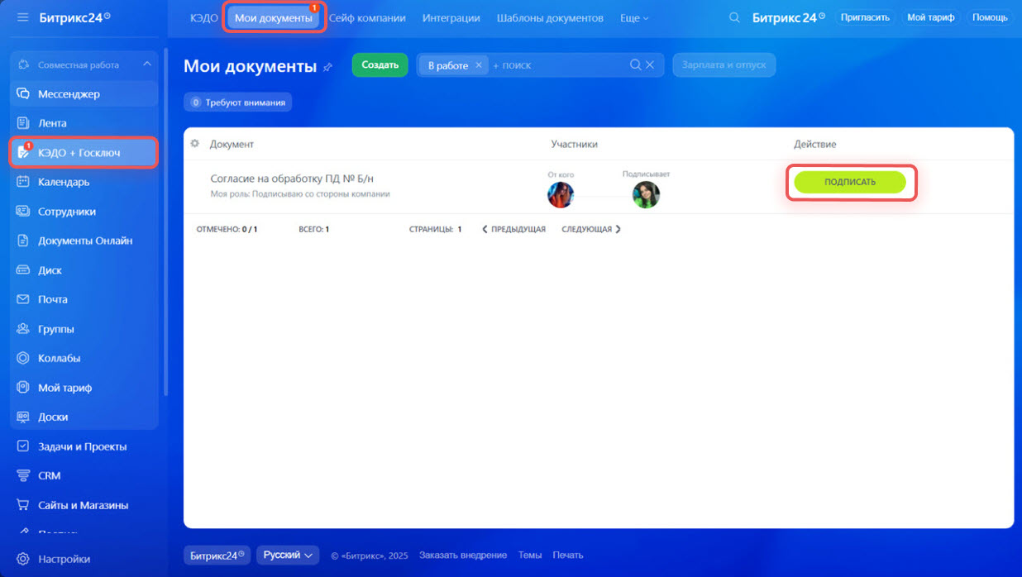
Task: Click the Документ column header
Action: click(232, 144)
